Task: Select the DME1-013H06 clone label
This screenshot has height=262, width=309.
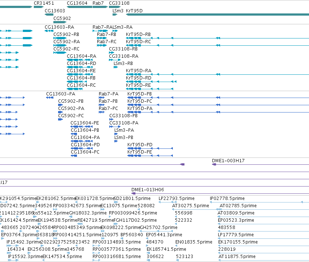Action: click(x=148, y=190)
